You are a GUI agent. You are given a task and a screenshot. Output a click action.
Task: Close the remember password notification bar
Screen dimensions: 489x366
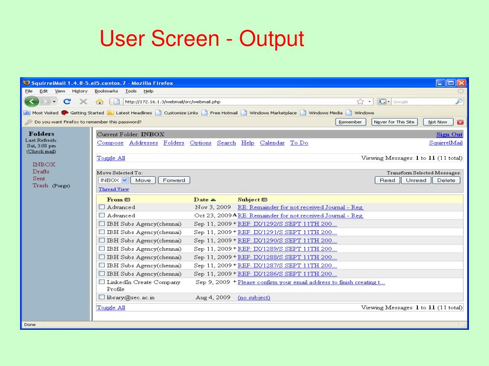tap(460, 122)
